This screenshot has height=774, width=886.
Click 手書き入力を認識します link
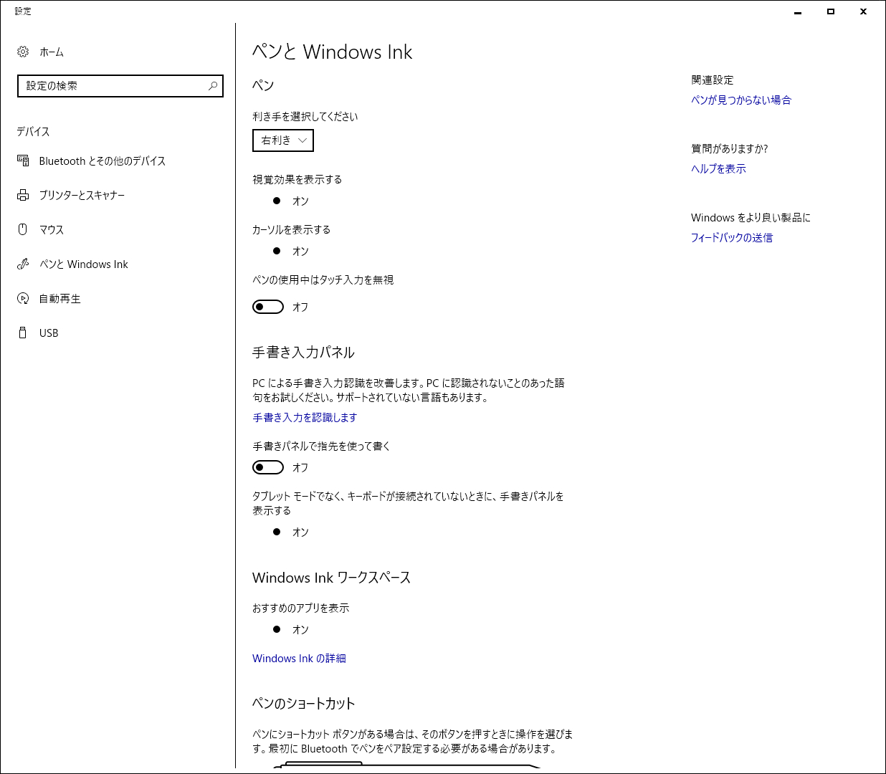[x=305, y=417]
